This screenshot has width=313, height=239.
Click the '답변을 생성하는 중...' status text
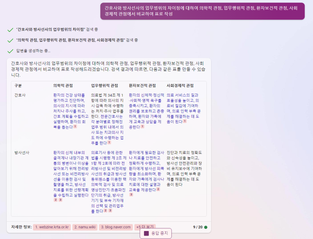click(33, 51)
